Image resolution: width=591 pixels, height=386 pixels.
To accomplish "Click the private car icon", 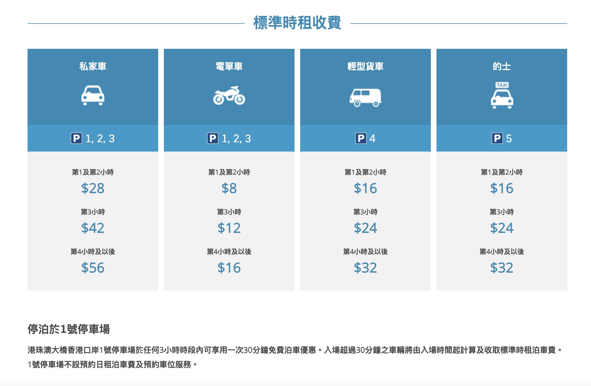I will click(93, 95).
